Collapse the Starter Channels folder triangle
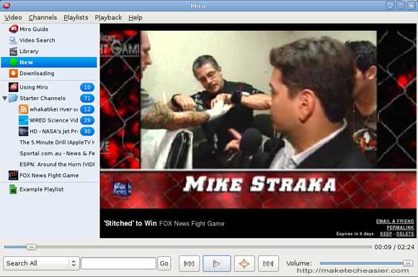This screenshot has height=277, width=418. 4,98
